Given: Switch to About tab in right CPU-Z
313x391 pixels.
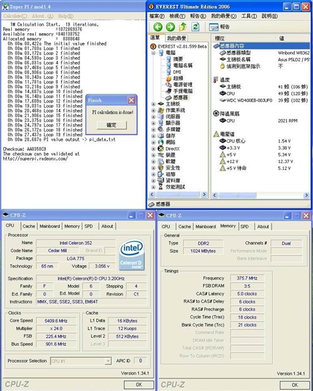Looking at the screenshot, I should (263, 226).
